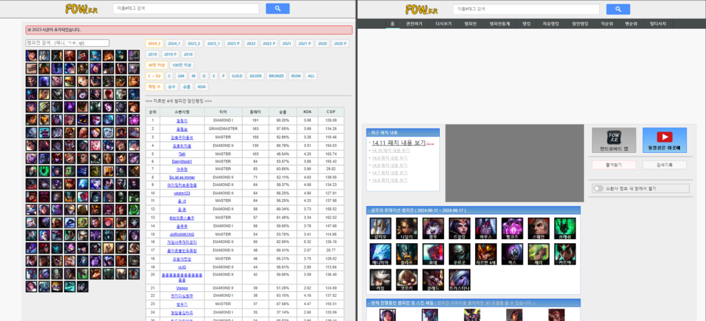Open summoner link Talli in the ranking
This screenshot has height=321, width=706.
tap(181, 154)
